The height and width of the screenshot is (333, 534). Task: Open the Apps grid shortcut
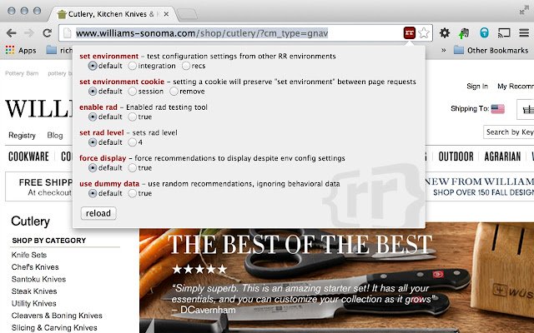(21, 50)
